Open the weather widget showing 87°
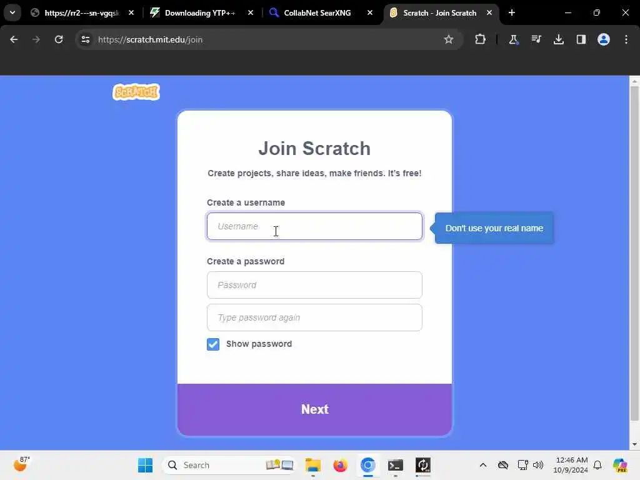The image size is (640, 480). [21, 464]
